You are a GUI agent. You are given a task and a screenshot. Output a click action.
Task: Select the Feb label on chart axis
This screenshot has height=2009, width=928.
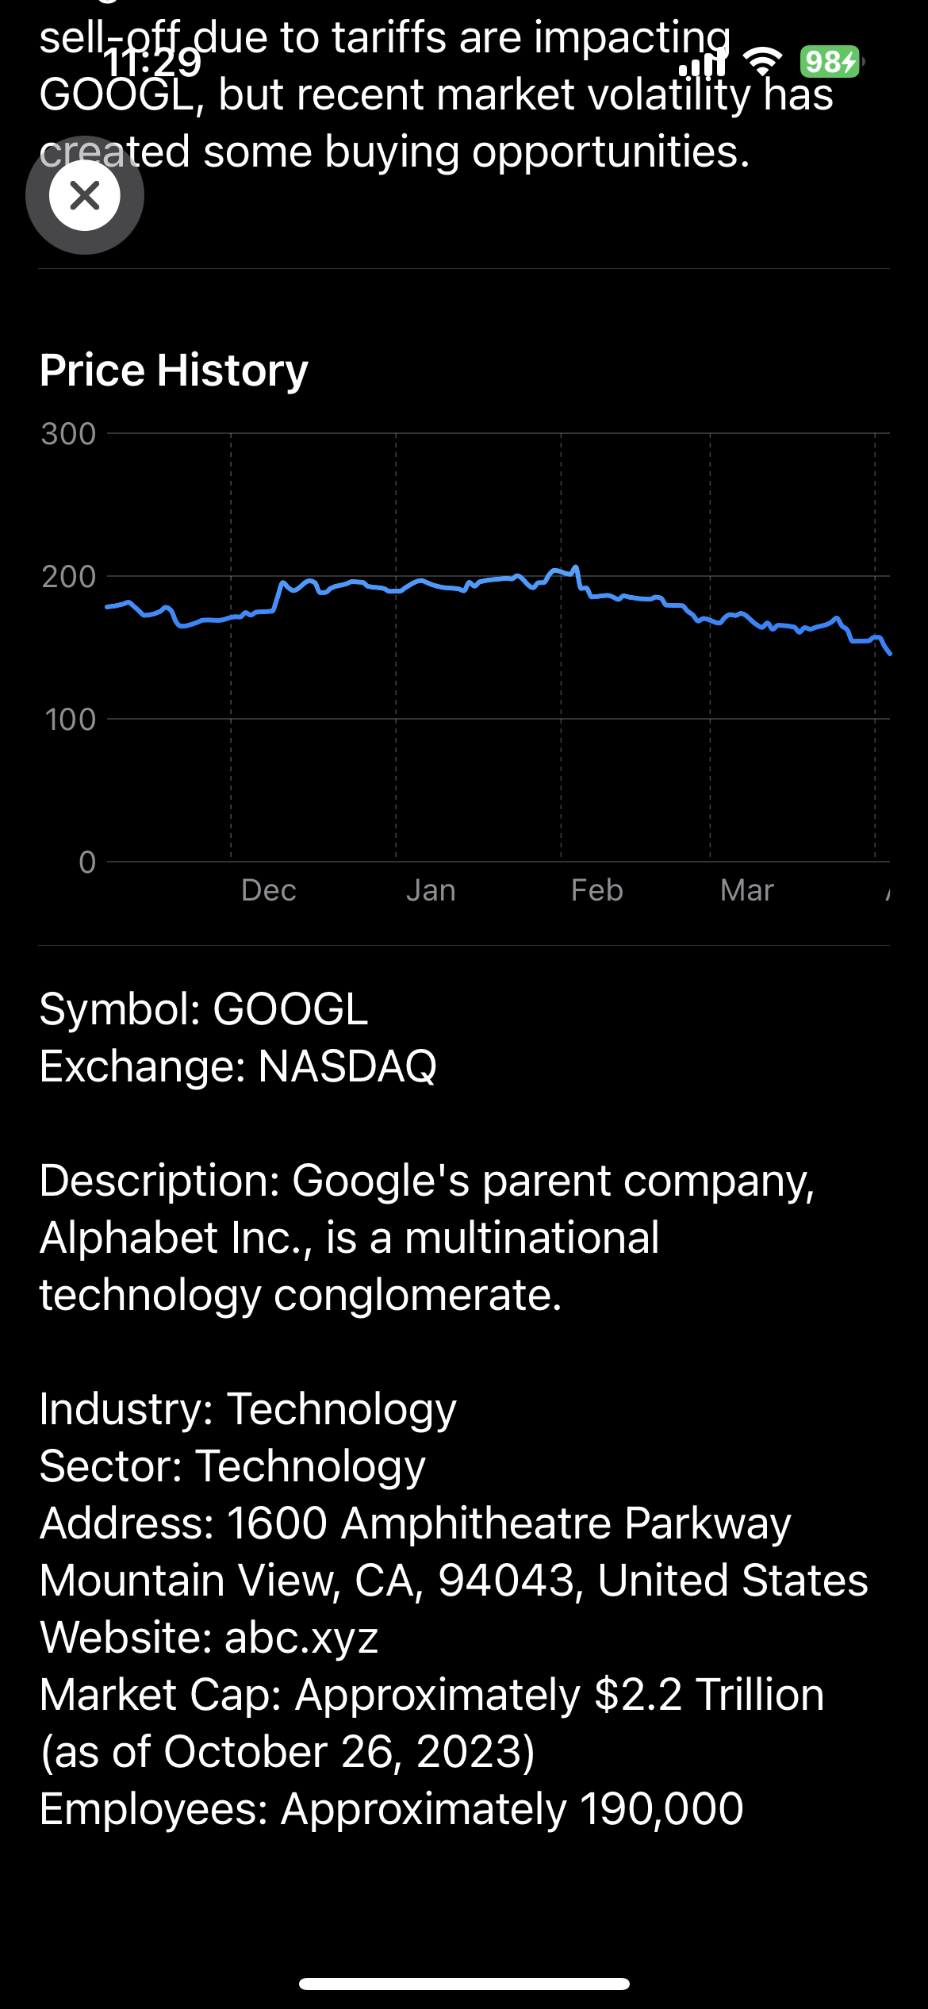point(597,890)
